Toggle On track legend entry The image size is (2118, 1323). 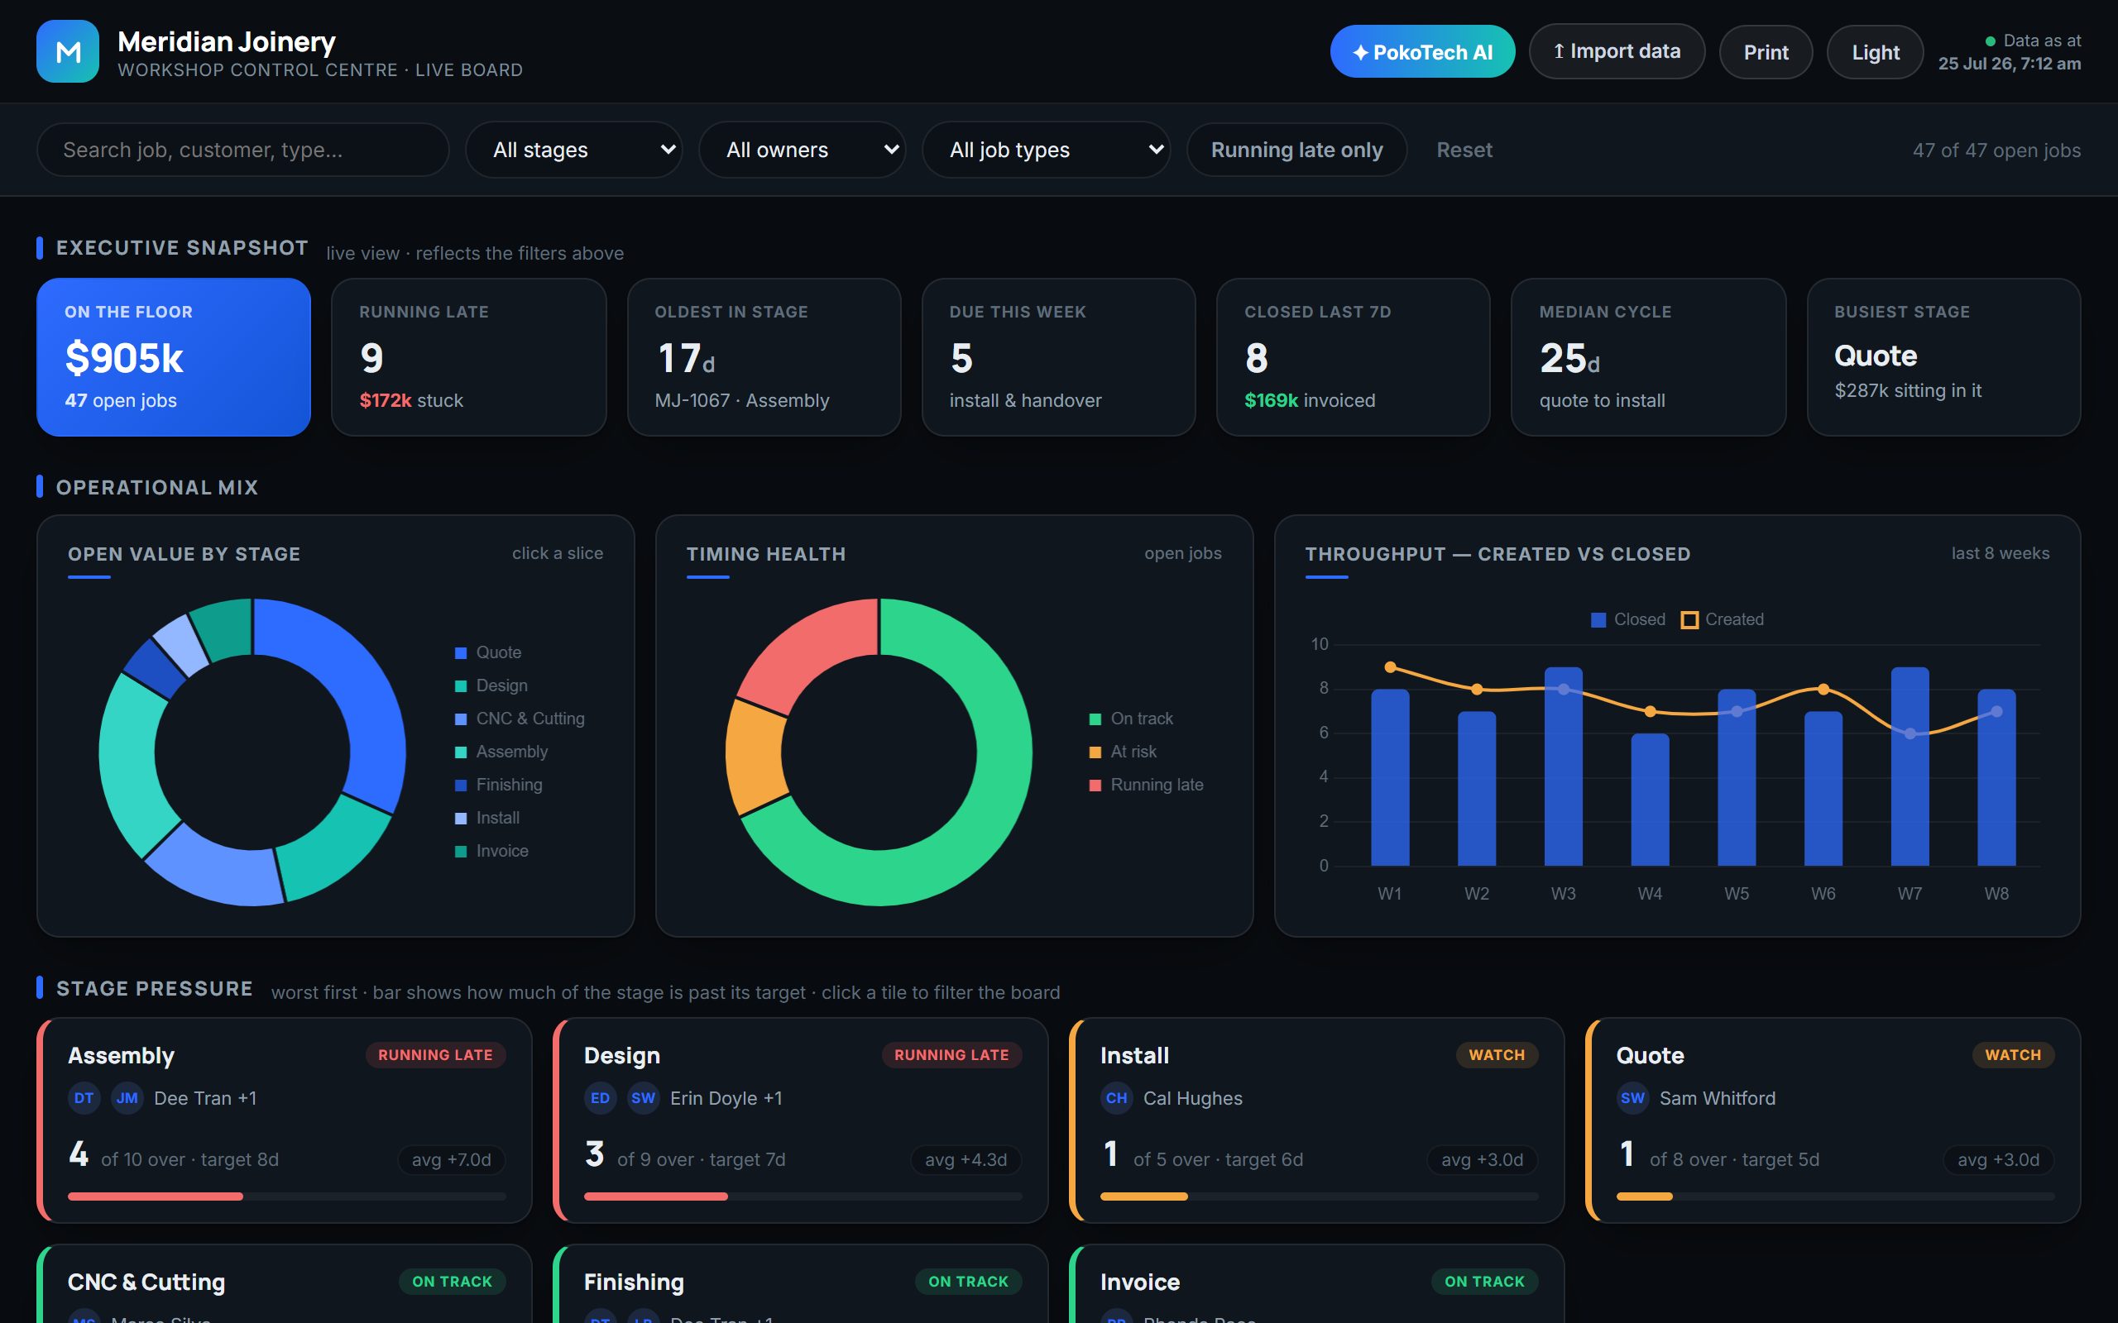coord(1131,719)
